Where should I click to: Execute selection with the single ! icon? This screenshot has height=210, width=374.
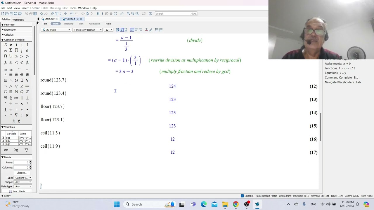pyautogui.click(x=102, y=13)
